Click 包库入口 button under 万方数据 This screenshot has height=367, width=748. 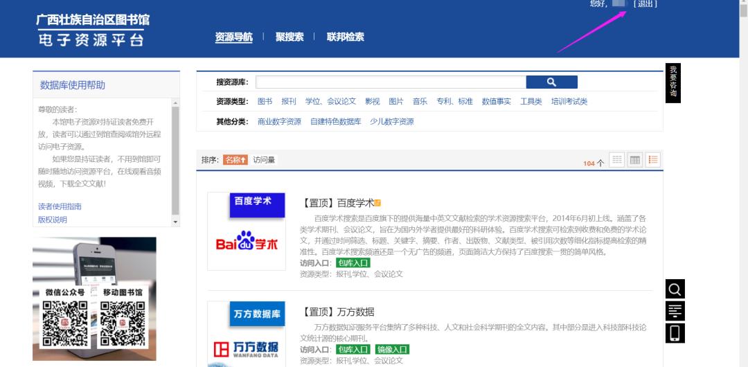pyautogui.click(x=353, y=349)
